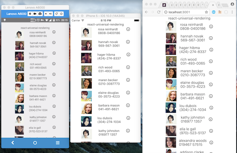The height and width of the screenshot is (153, 237).
Task: Click 'maren becker' name in iPhone simulator
Action: 108,80
